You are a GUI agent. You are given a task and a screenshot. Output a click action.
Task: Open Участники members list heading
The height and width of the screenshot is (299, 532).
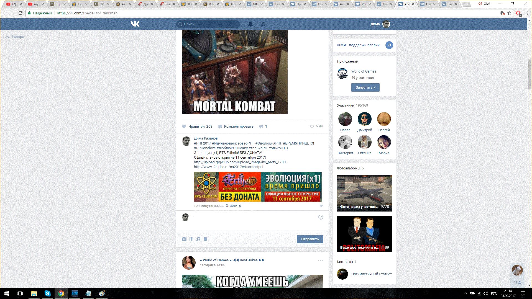click(345, 105)
